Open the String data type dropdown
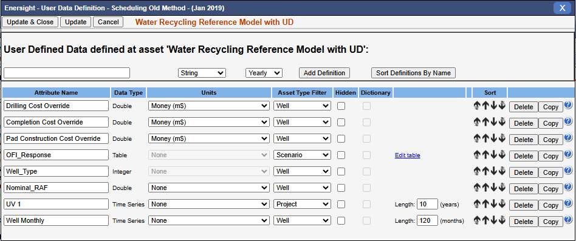Screen dimensions: 576x241 pos(202,73)
